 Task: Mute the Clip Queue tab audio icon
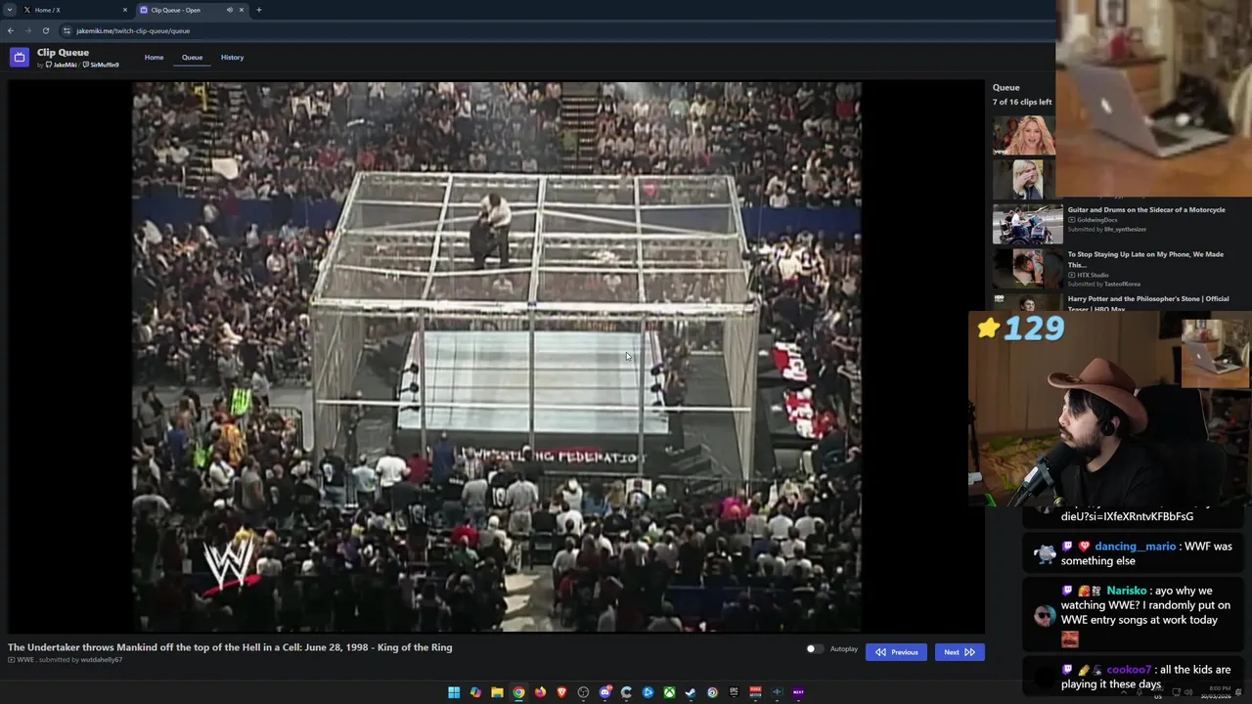230,10
